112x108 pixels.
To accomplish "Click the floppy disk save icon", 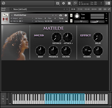I will [58, 3].
